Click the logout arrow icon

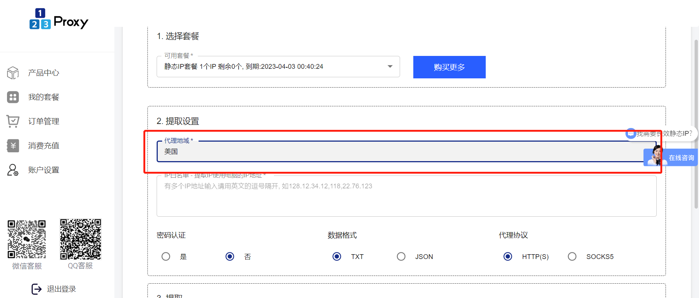37,289
